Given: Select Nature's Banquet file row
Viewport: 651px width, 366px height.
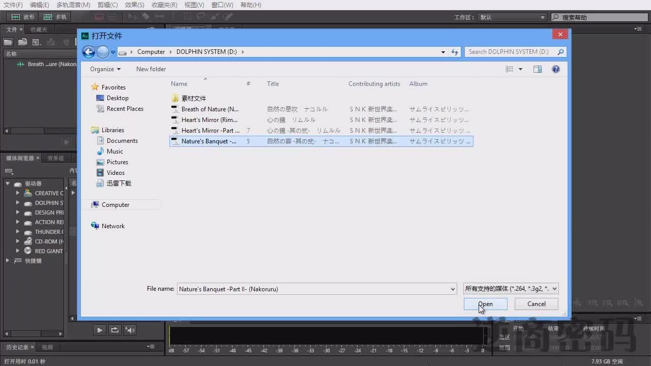Looking at the screenshot, I should [321, 141].
